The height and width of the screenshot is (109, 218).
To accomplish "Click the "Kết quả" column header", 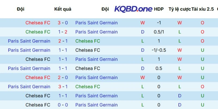I will tap(63, 9).
